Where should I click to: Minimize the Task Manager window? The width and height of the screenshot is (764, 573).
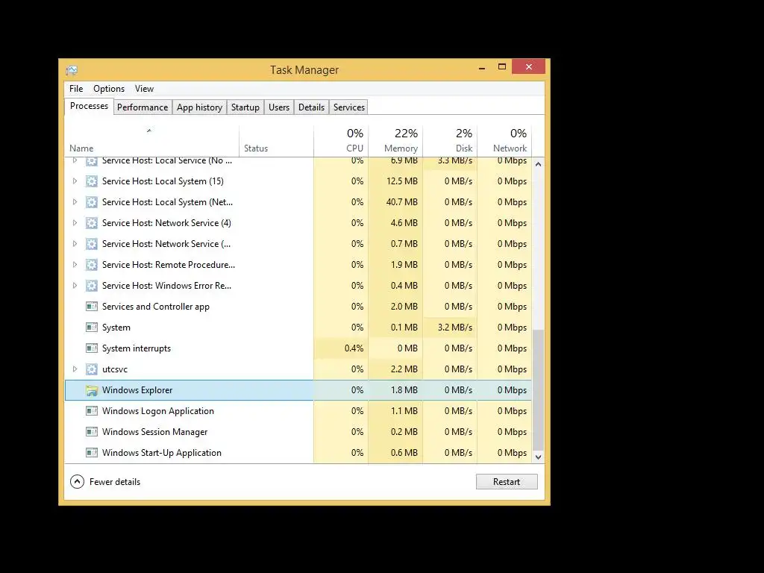[x=482, y=67]
